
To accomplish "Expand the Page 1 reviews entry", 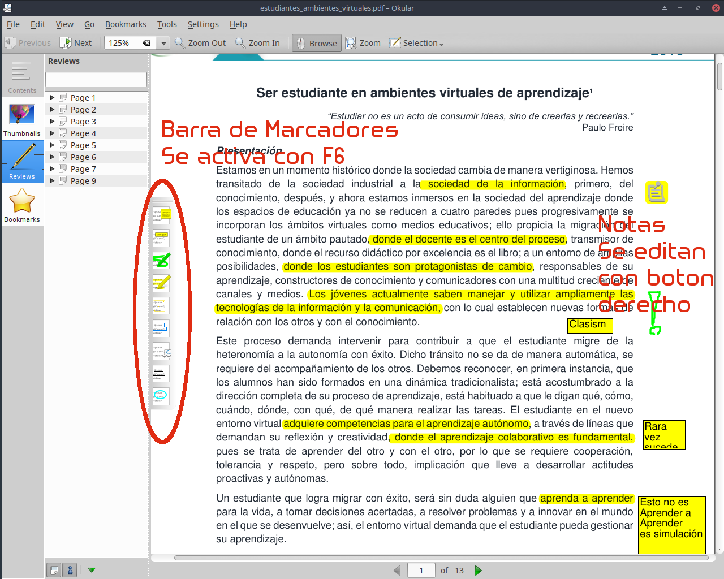I will (x=51, y=97).
